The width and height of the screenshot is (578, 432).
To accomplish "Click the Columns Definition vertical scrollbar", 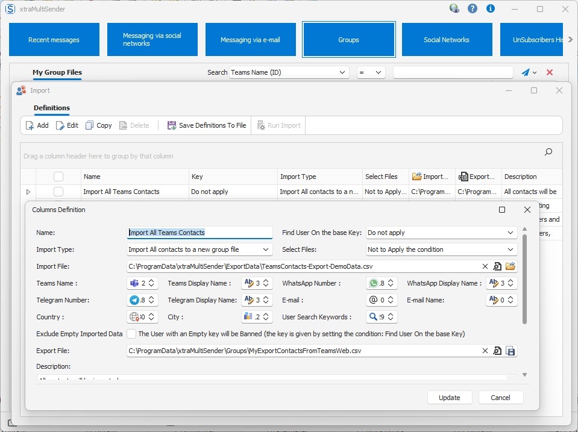I will tap(524, 279).
